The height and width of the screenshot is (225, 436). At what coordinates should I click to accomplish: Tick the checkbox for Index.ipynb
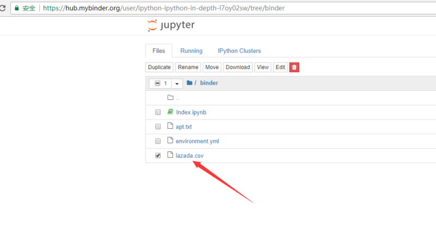pyautogui.click(x=158, y=112)
